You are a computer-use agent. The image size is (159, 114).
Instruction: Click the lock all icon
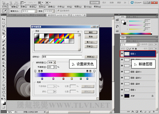pyautogui.click(x=136, y=49)
